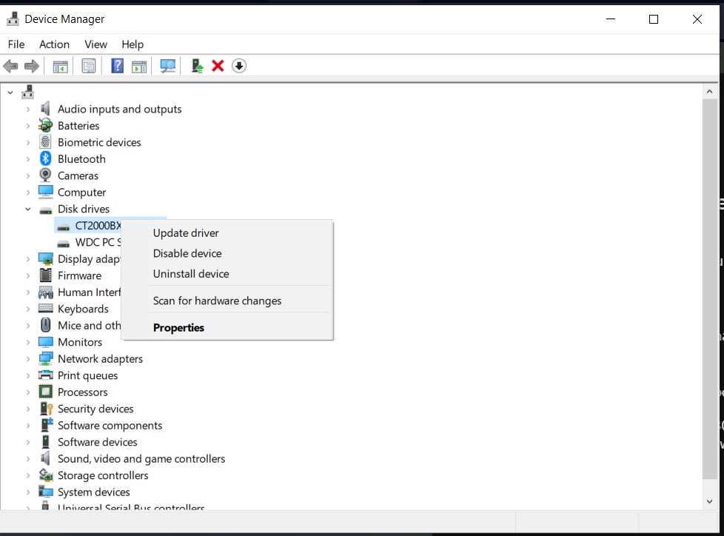Expand the Software components chevron
The height and width of the screenshot is (536, 724).
(28, 425)
